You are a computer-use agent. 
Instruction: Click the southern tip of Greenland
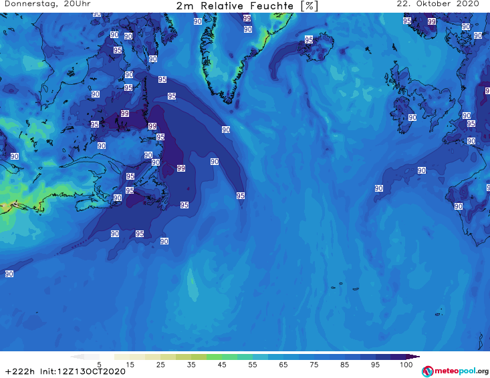click(x=229, y=100)
